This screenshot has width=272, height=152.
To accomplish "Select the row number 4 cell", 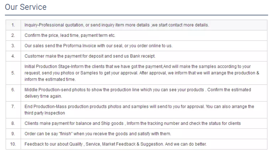I will [13, 56].
